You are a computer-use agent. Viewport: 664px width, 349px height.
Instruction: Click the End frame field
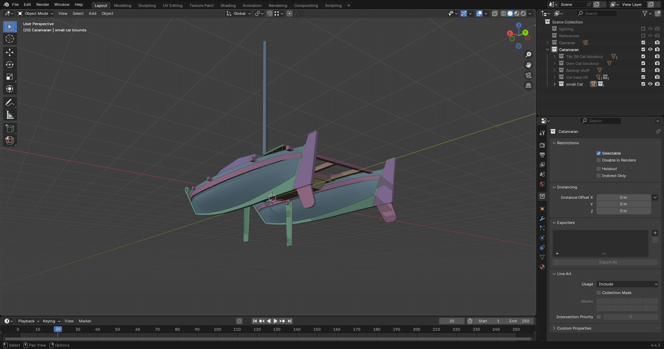pos(519,321)
